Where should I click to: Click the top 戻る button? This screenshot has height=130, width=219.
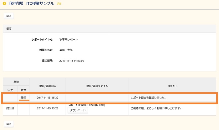[8, 16]
